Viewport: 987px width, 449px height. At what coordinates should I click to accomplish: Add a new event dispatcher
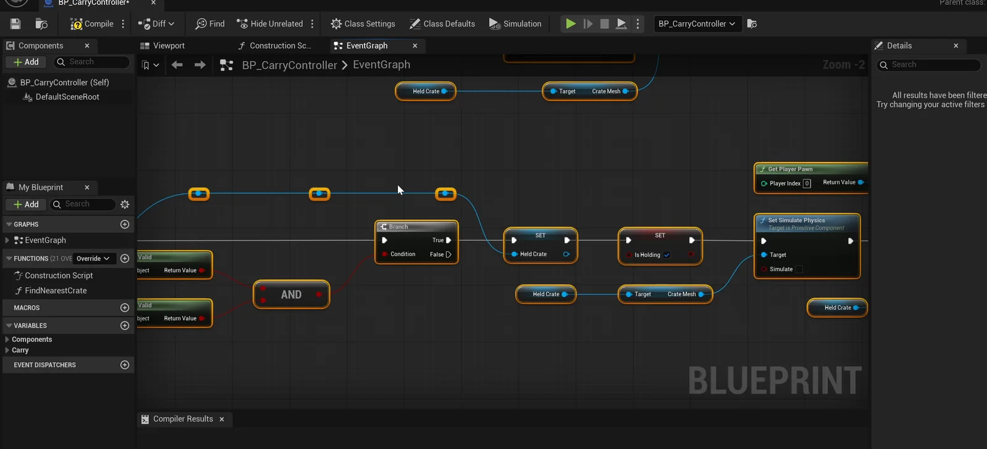point(125,365)
